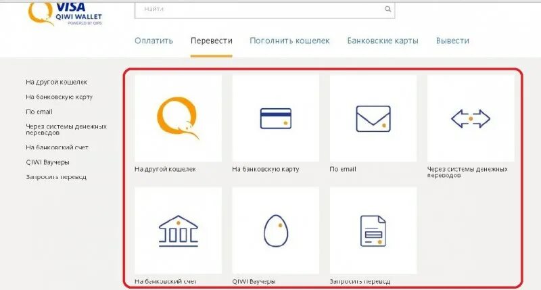Select sidebar link На банковскую карту

point(59,97)
